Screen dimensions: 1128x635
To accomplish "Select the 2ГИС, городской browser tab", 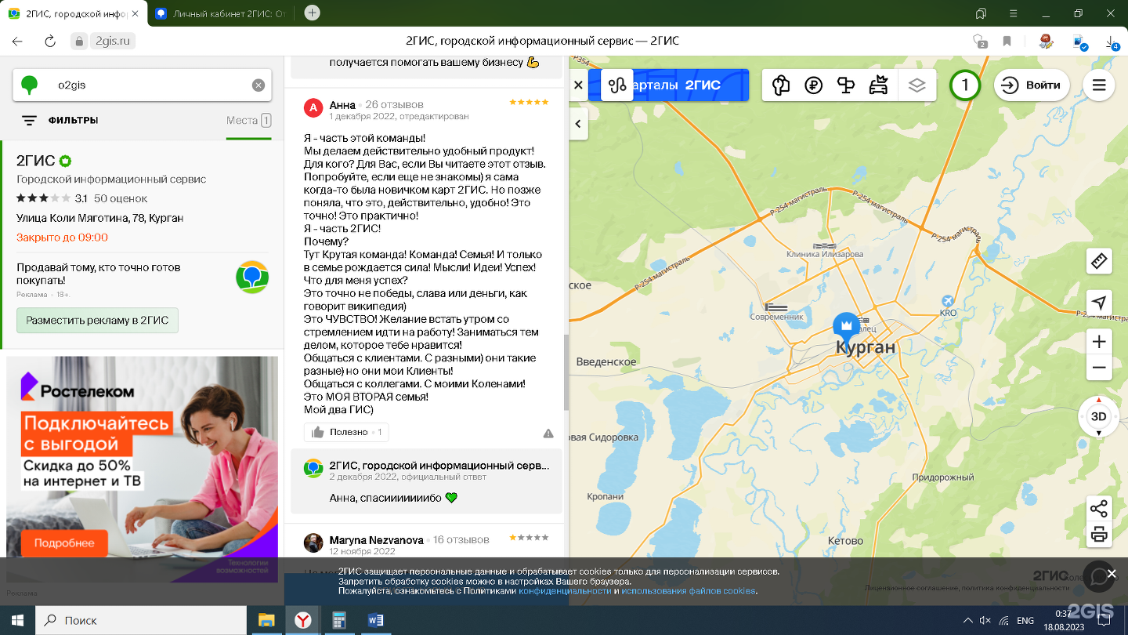I will [74, 13].
